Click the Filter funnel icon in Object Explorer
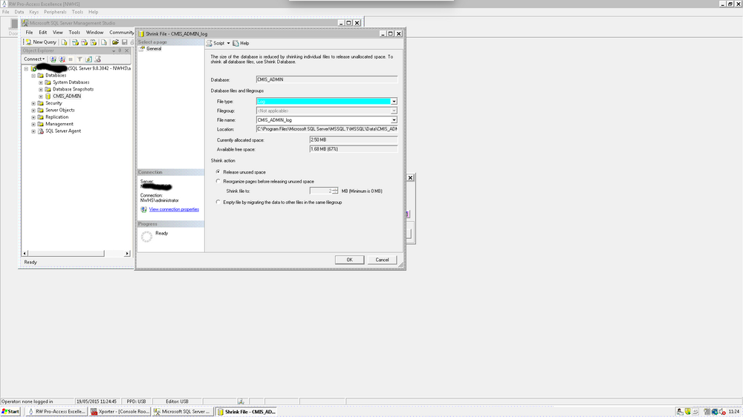Screen dimensions: 743x417 (80, 59)
